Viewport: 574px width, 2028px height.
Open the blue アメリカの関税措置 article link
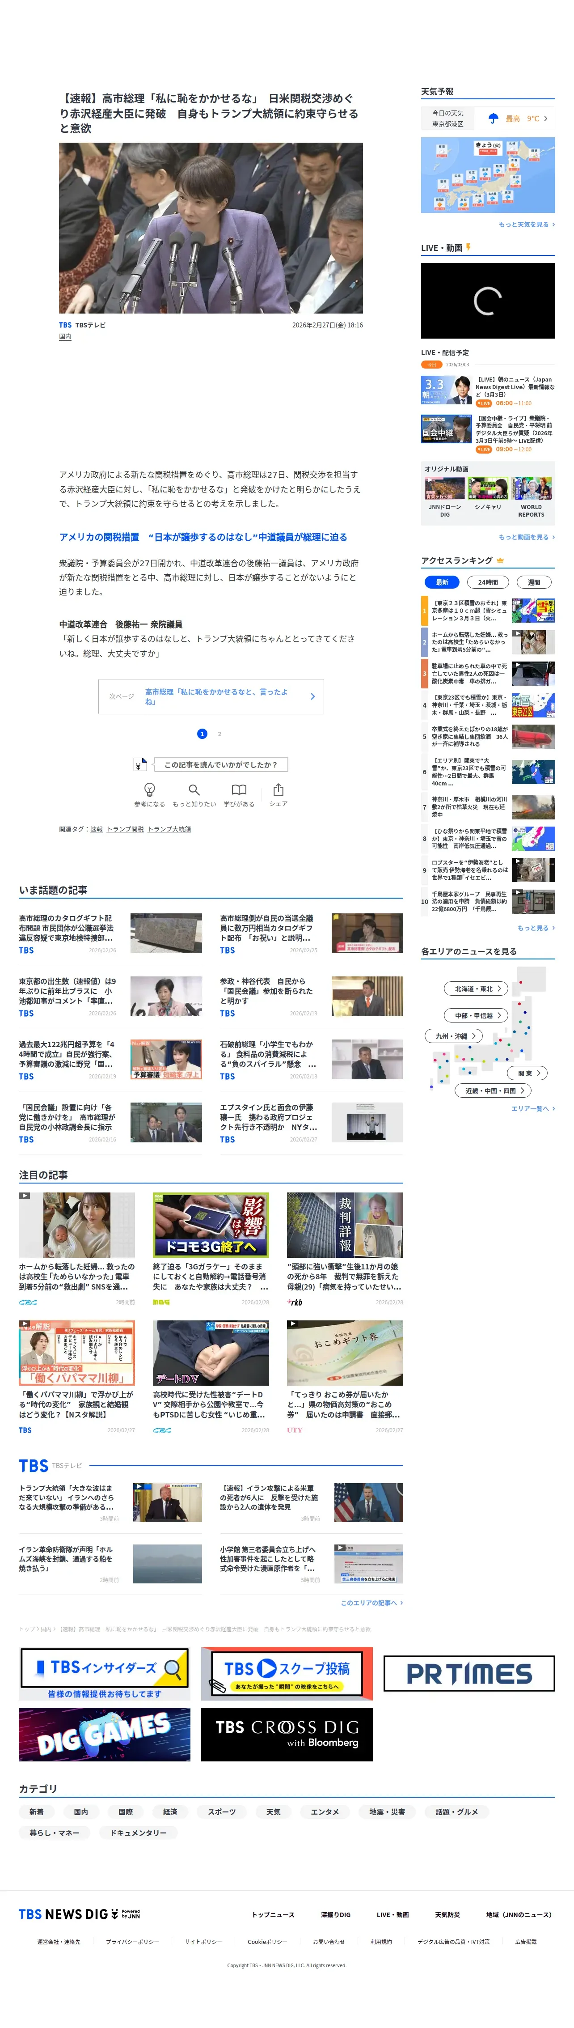click(x=203, y=537)
